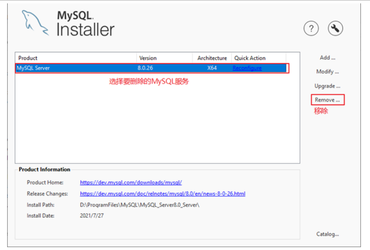Click the MySQL dolphin logo
The height and width of the screenshot is (250, 370).
coord(35,23)
